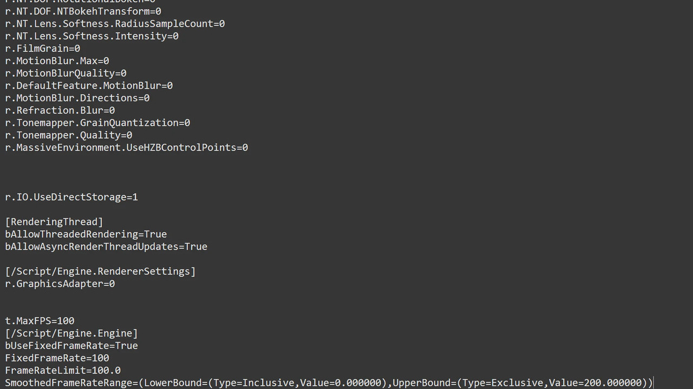Click the [RenderingThread] section header
This screenshot has height=389, width=693.
pos(54,222)
